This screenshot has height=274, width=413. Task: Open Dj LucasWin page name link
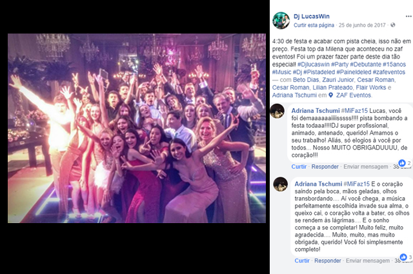[312, 16]
